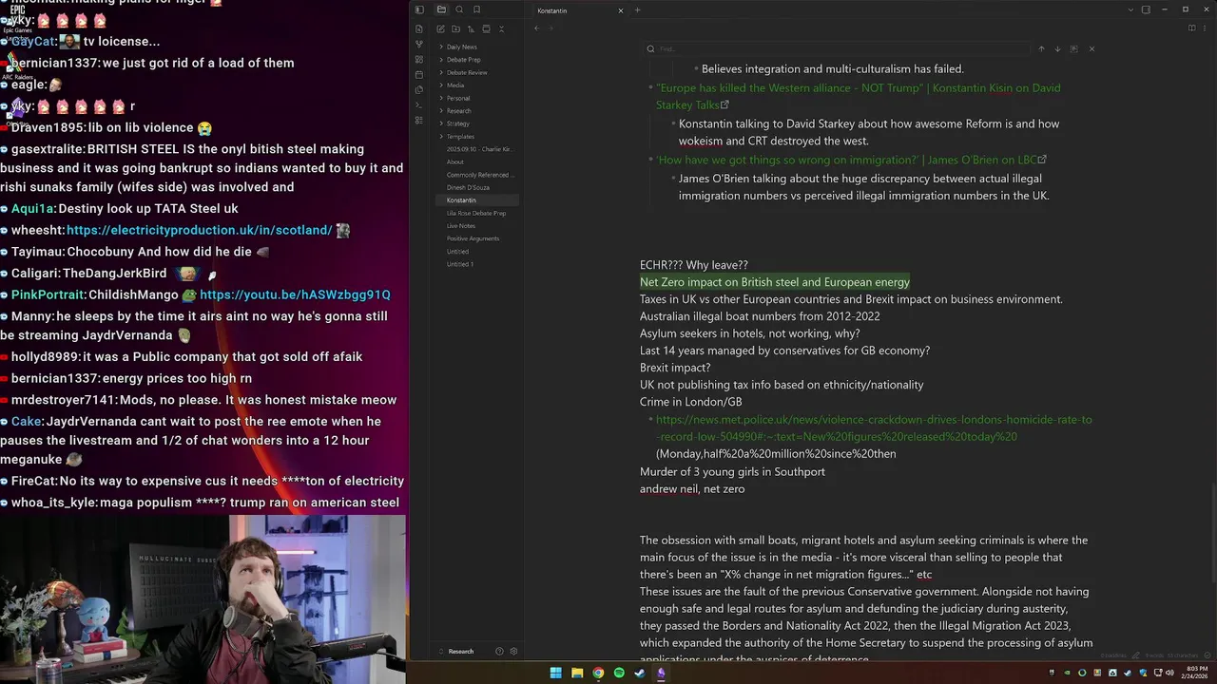This screenshot has height=684, width=1217.
Task: Open the youtu.be link in chat
Action: click(295, 294)
